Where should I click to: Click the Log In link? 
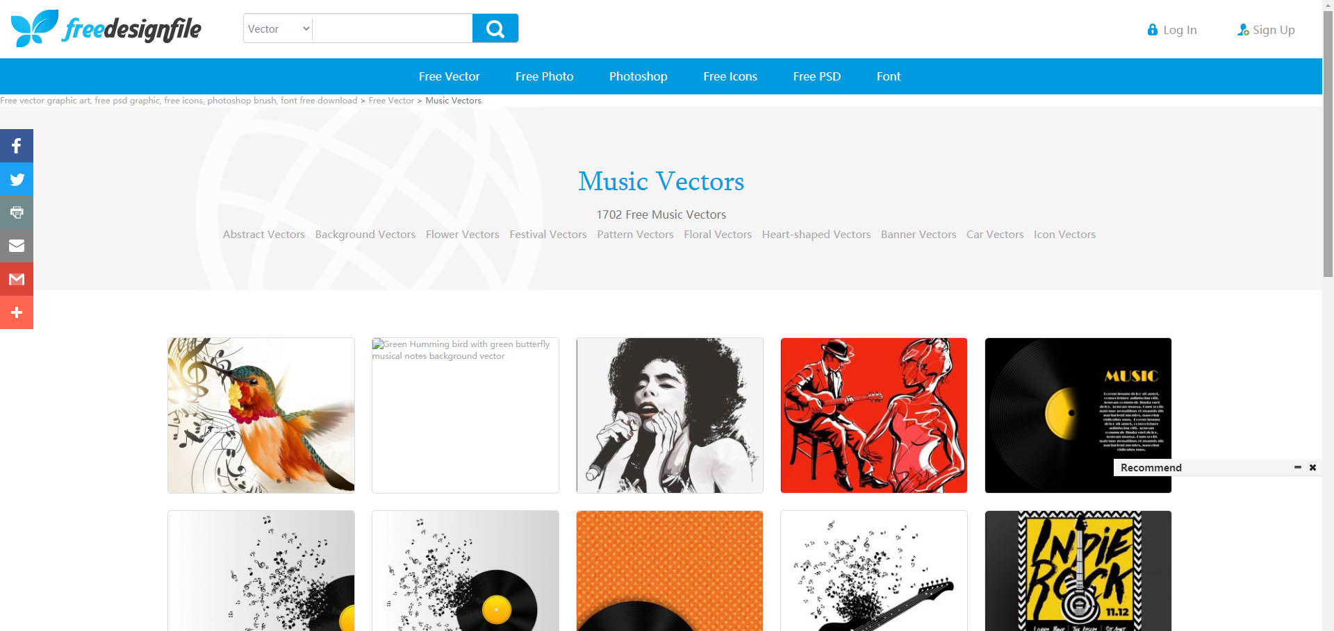[1172, 30]
